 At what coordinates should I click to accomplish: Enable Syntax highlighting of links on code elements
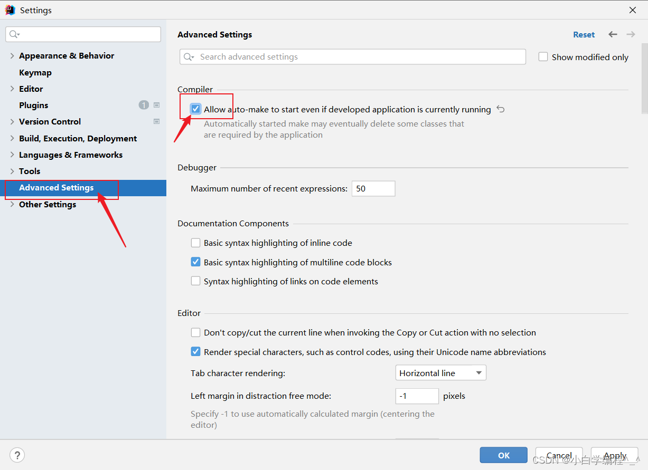196,281
